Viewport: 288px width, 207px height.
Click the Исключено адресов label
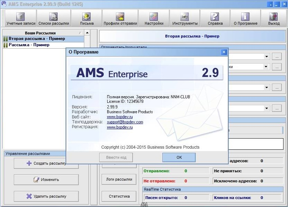[236, 181]
